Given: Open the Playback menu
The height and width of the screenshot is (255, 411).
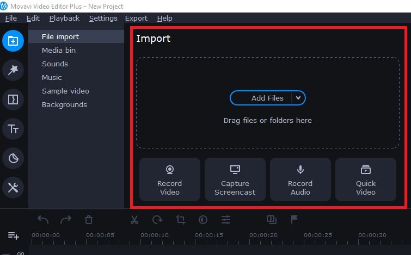Looking at the screenshot, I should tap(64, 18).
